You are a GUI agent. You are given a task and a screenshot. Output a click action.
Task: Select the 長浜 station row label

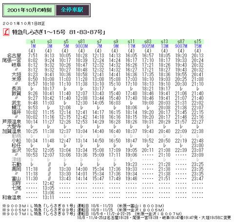tap(17, 89)
